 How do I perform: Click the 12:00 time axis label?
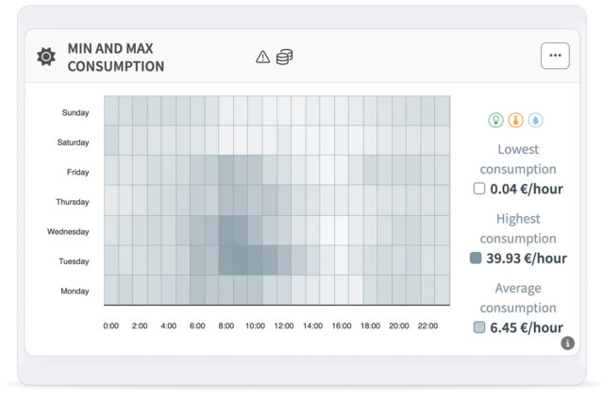pyautogui.click(x=284, y=325)
